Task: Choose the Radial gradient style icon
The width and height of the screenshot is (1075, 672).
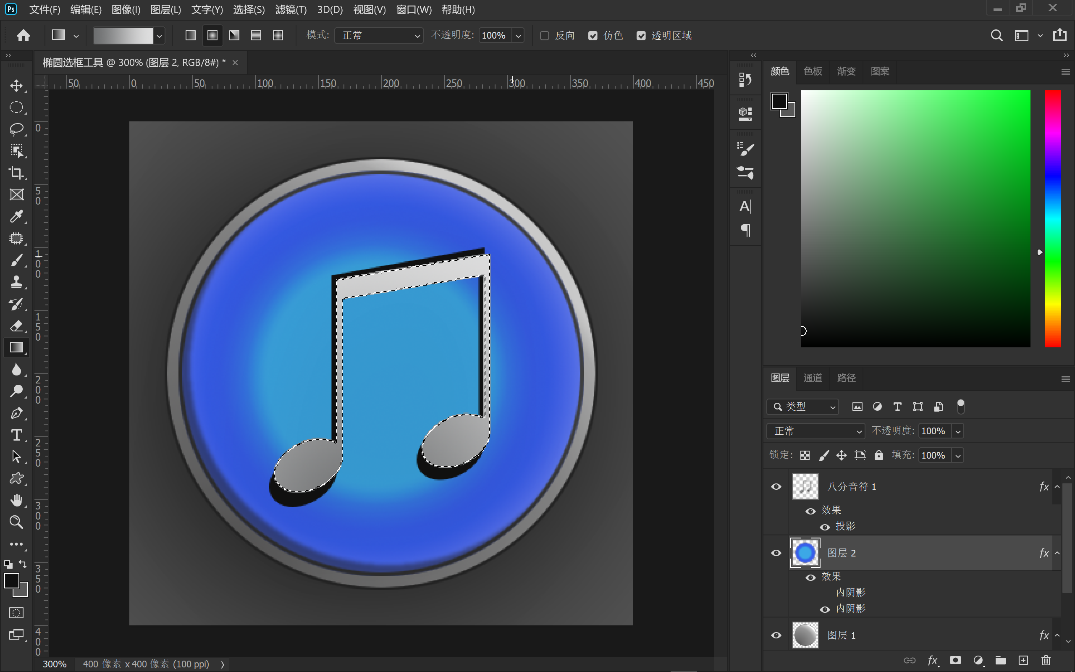Action: click(212, 35)
